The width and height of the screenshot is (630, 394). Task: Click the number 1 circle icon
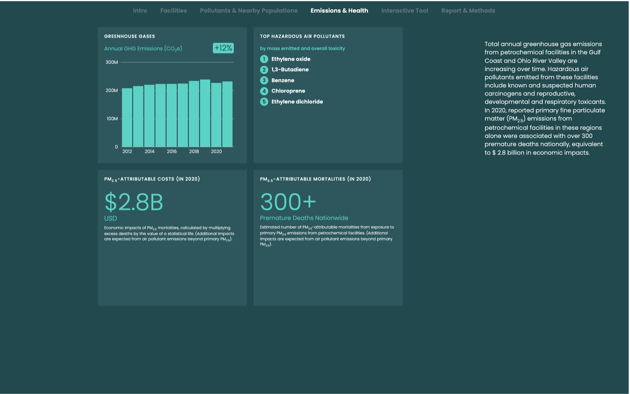(264, 59)
